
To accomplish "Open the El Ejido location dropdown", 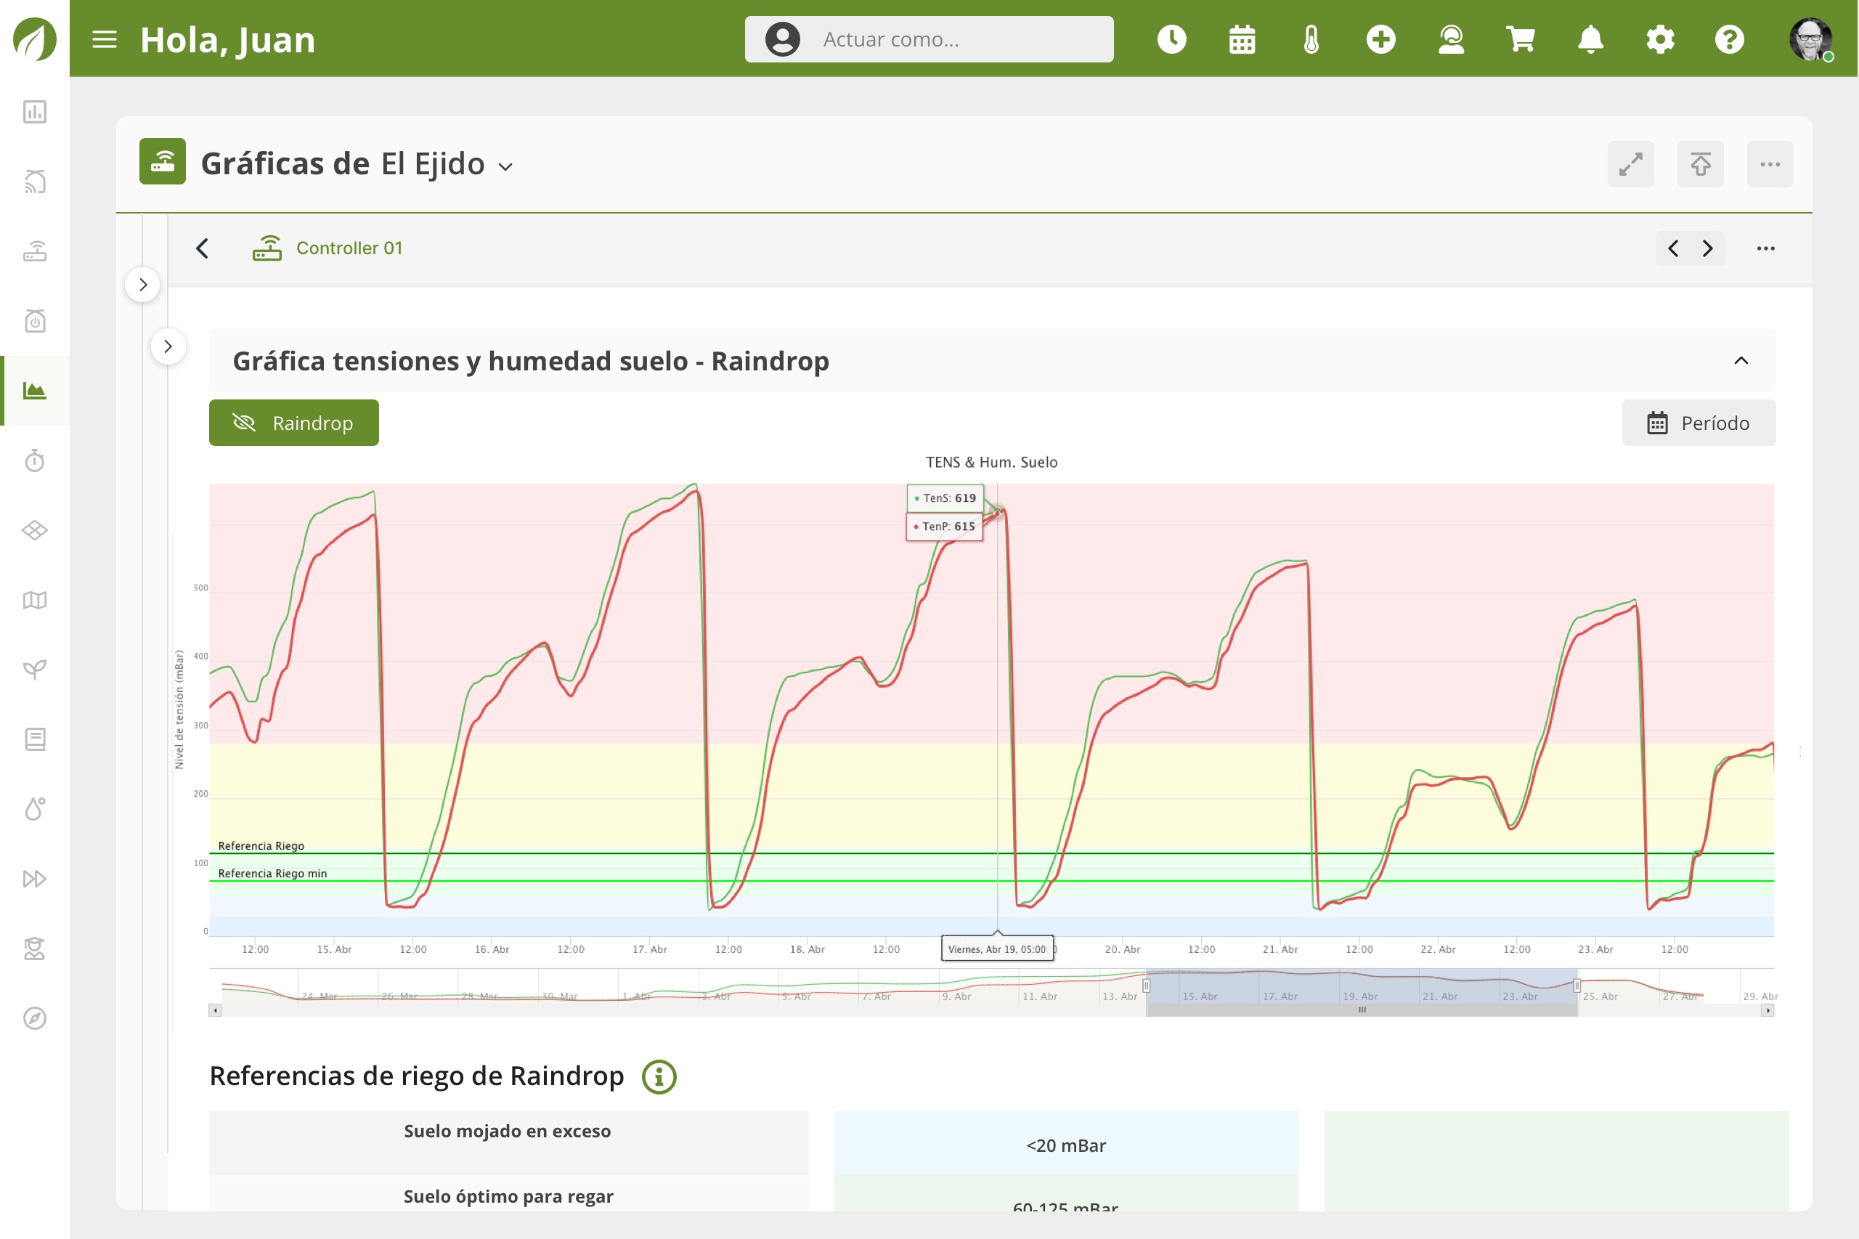I will pos(447,164).
